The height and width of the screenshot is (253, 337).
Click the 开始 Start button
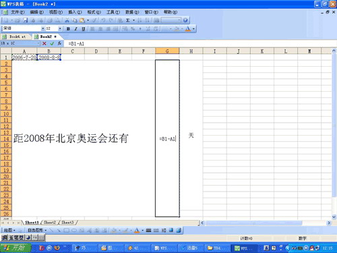(x=16, y=248)
